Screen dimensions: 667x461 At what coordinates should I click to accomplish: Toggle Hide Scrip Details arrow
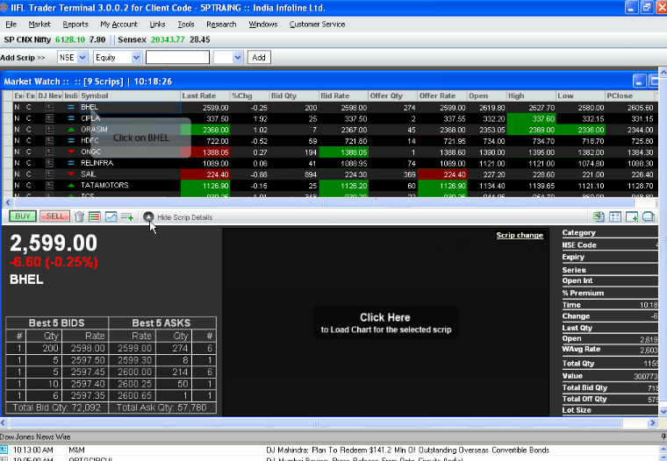click(x=148, y=216)
